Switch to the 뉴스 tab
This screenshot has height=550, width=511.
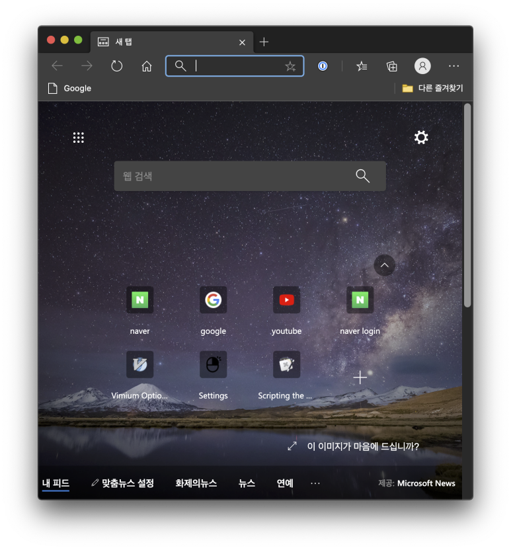247,483
